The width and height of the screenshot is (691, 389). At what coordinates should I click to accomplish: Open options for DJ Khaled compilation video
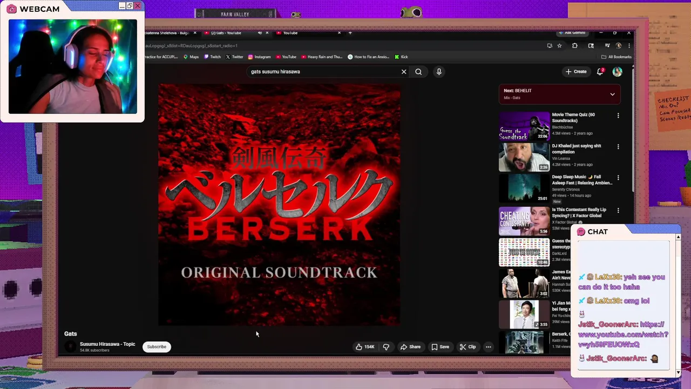tap(618, 146)
